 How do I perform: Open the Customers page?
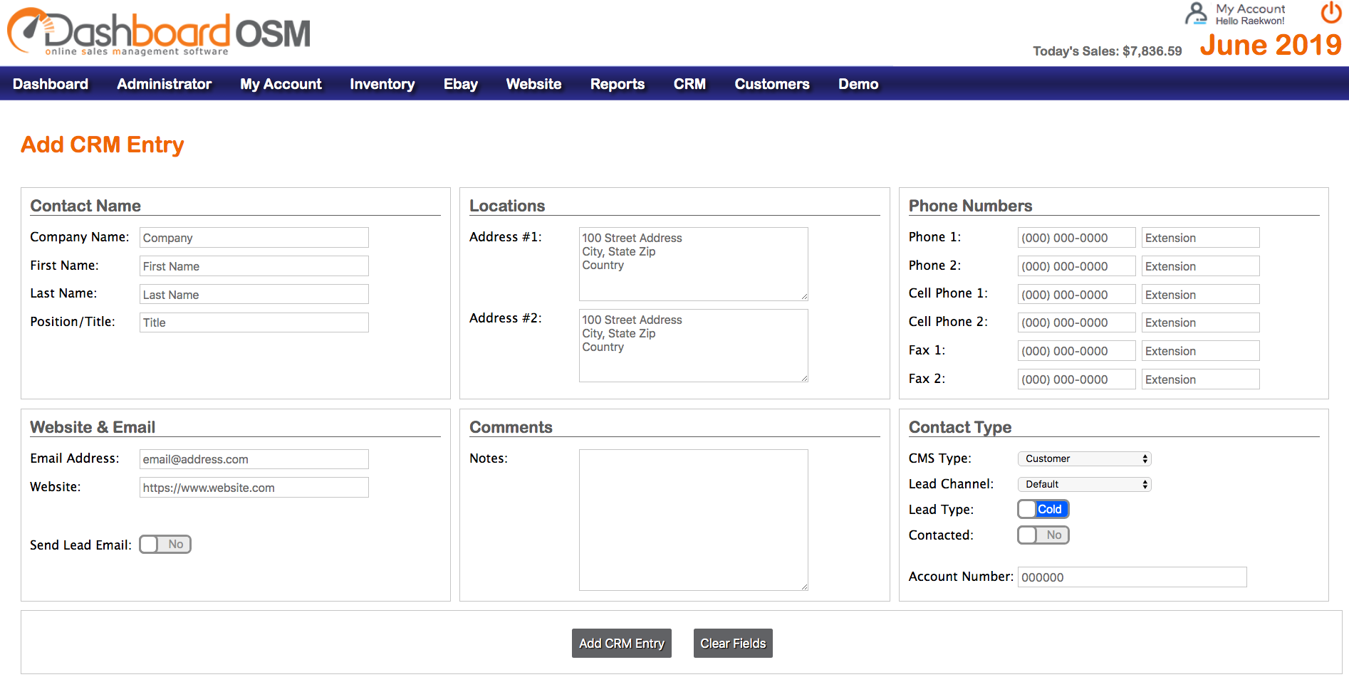coord(772,83)
